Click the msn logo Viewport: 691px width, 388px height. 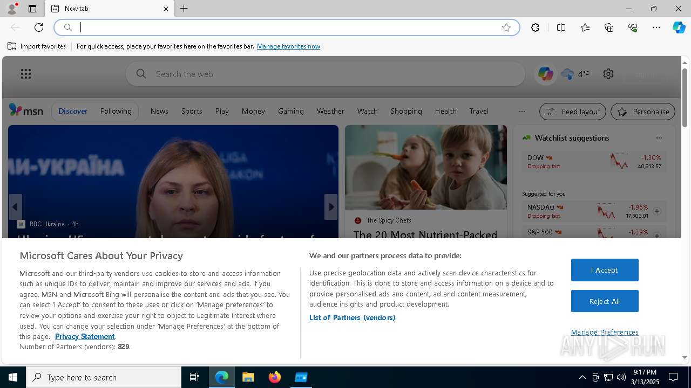point(26,110)
